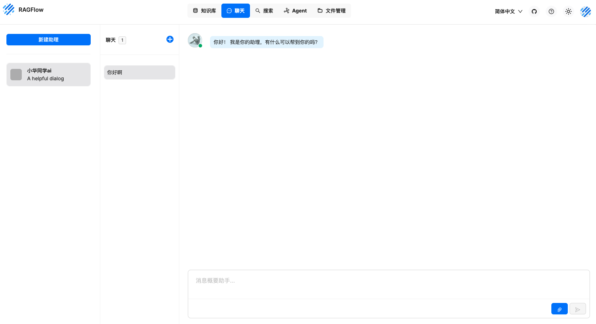Toggle the light/dark theme sun icon
The height and width of the screenshot is (324, 596).
click(569, 11)
